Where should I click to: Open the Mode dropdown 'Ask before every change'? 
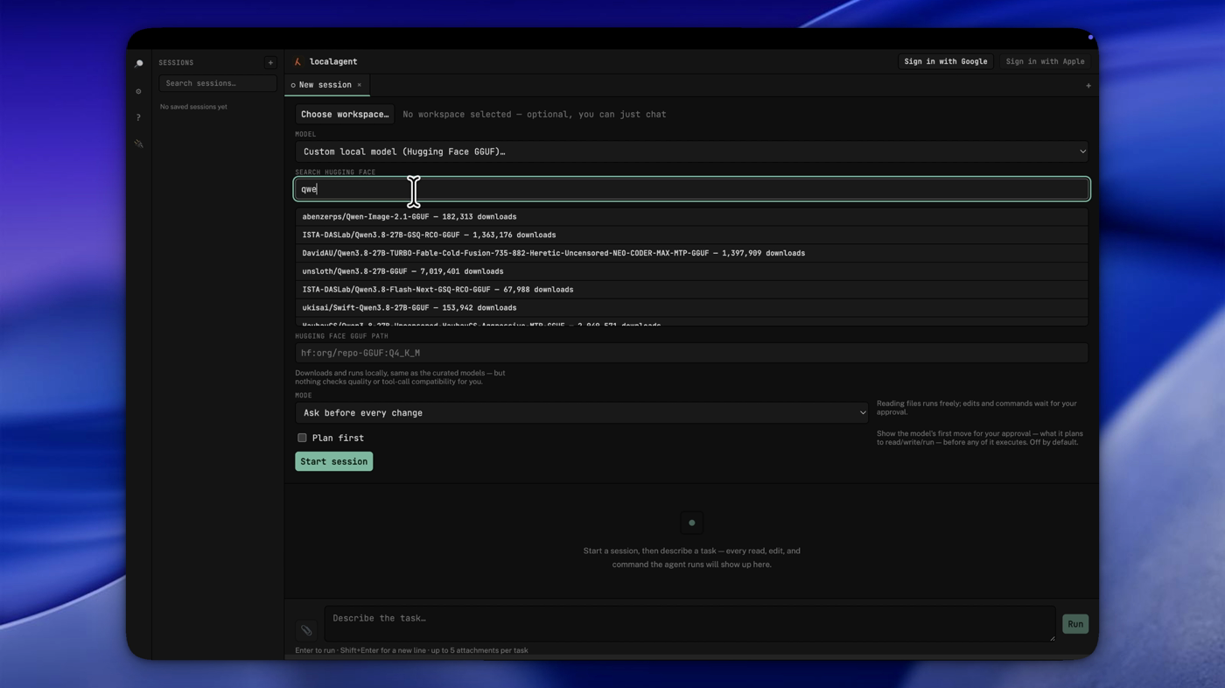(582, 413)
